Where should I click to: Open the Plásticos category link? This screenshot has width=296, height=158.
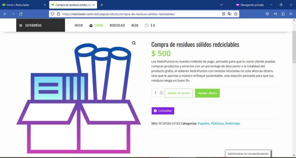[x=217, y=123]
